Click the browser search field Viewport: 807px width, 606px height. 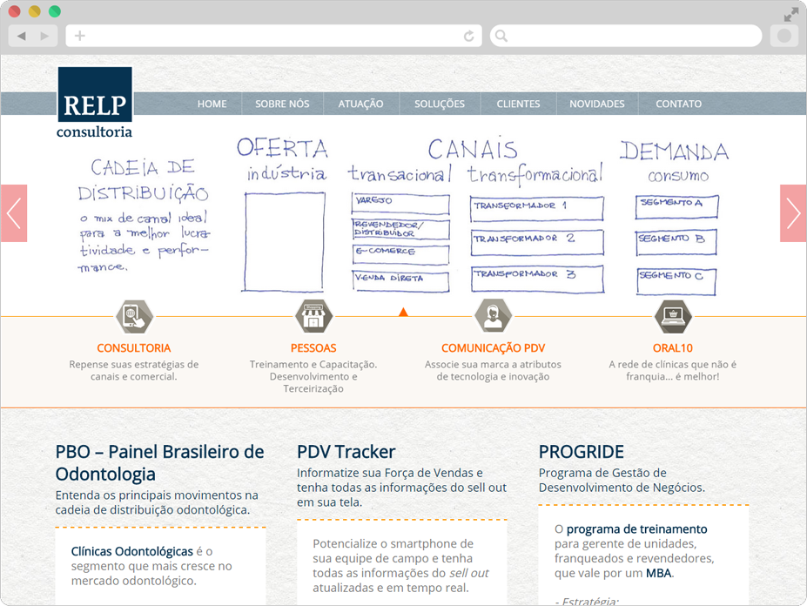point(627,36)
